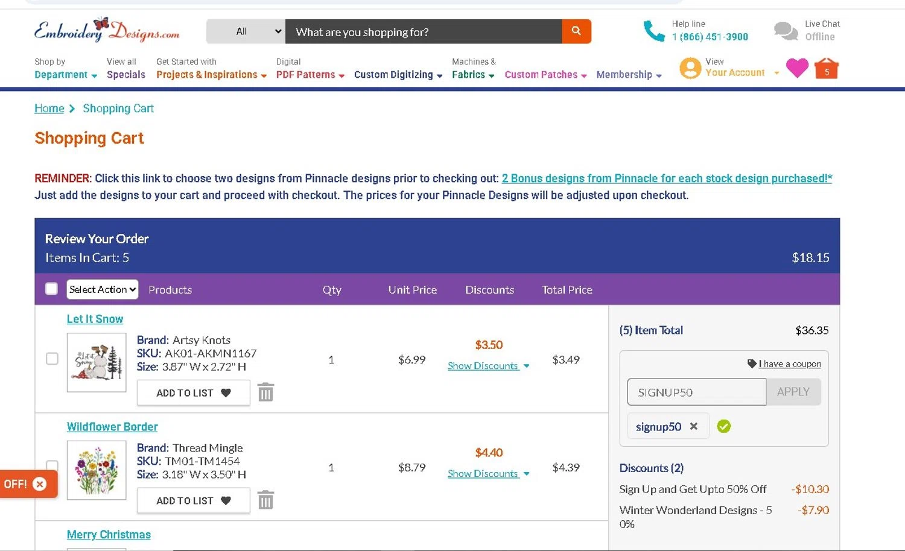Viewport: 905px width, 551px height.
Task: Expand Projects & Inspirations menu
Action: pyautogui.click(x=211, y=69)
